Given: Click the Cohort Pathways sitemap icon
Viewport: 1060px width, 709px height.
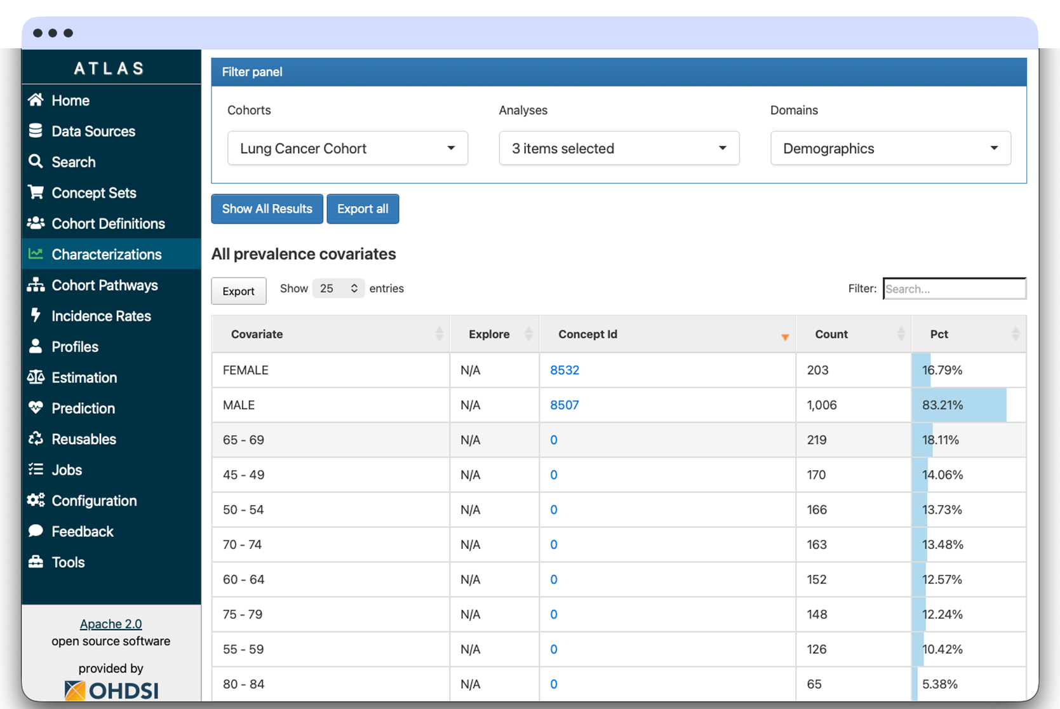Looking at the screenshot, I should tap(36, 285).
